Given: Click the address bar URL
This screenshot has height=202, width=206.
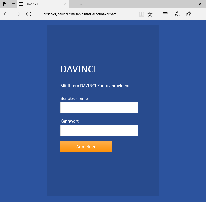Looking at the screenshot, I should pos(79,14).
